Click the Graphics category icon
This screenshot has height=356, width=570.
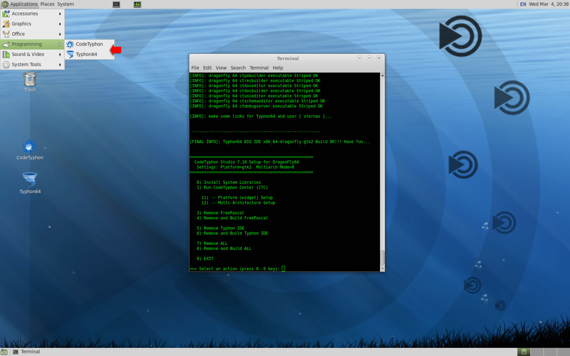tap(6, 24)
